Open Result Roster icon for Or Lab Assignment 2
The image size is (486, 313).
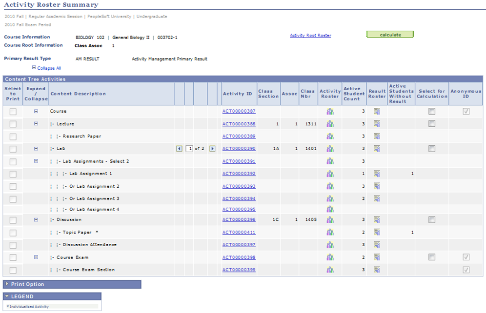[377, 186]
